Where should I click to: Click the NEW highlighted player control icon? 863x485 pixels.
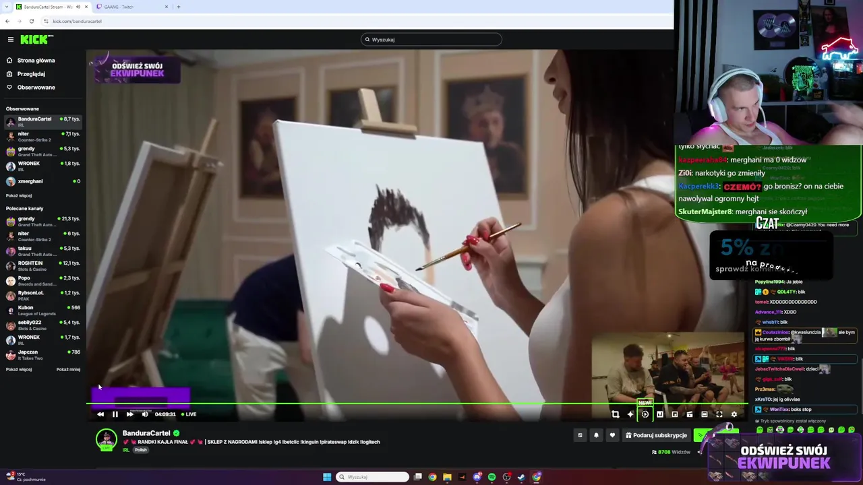point(645,414)
